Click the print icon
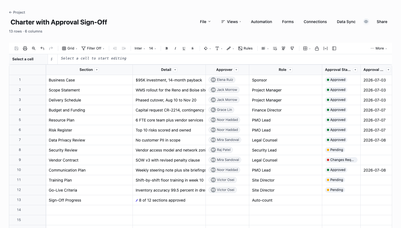This screenshot has height=228, width=401. [x=25, y=48]
